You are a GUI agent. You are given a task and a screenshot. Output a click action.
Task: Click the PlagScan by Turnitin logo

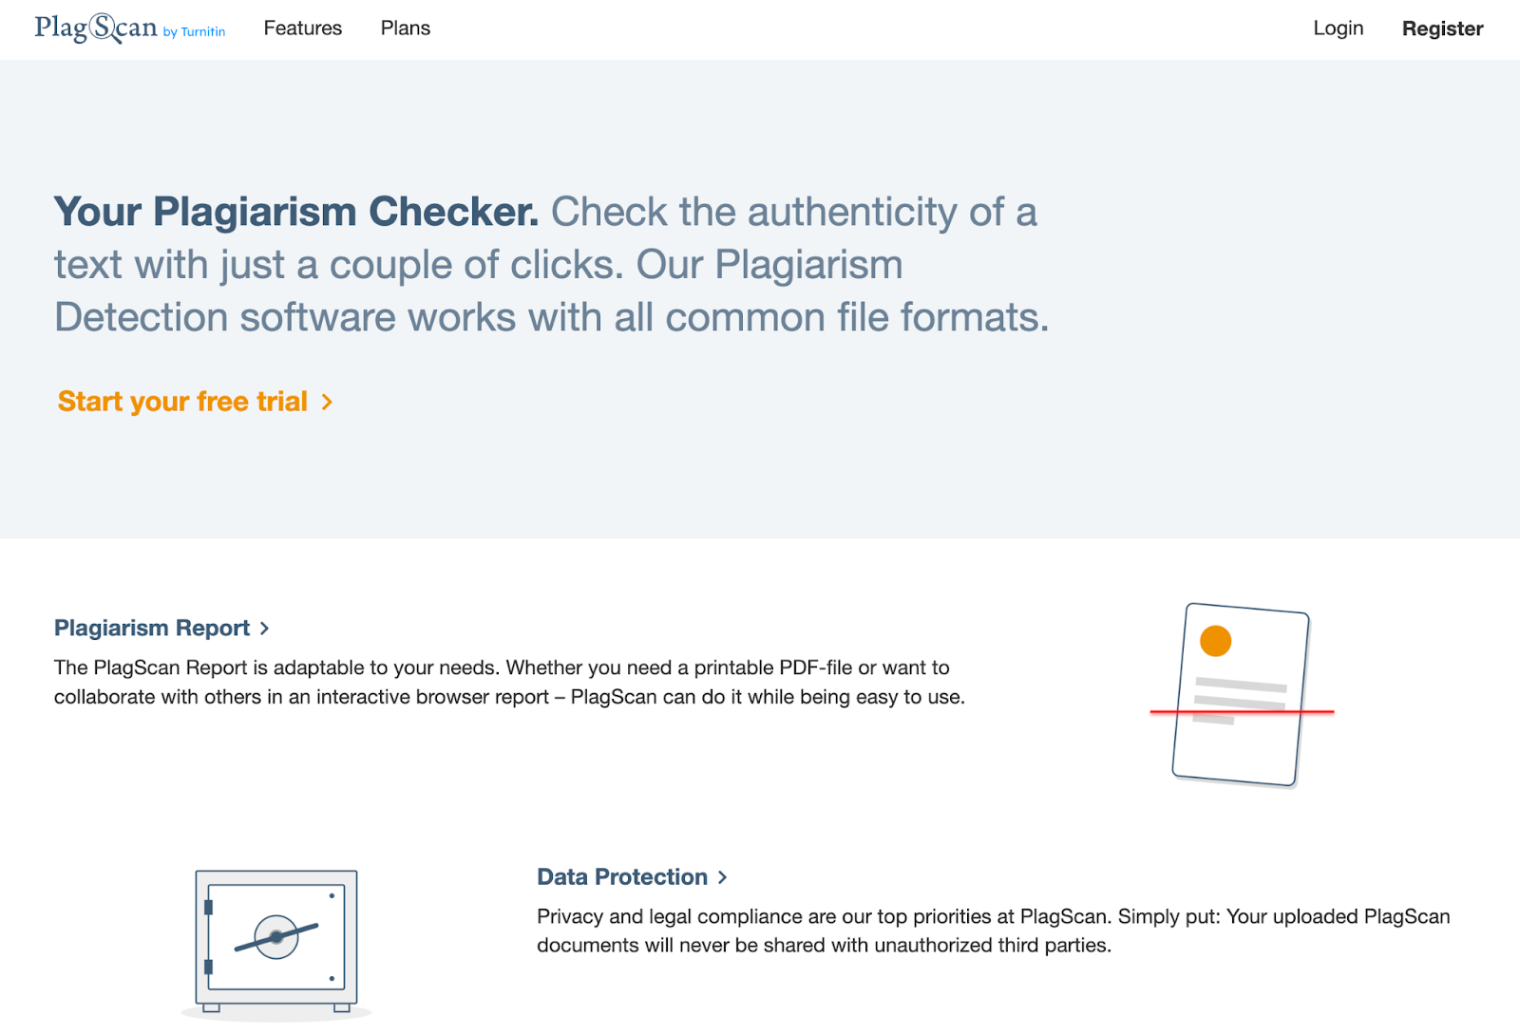[130, 28]
